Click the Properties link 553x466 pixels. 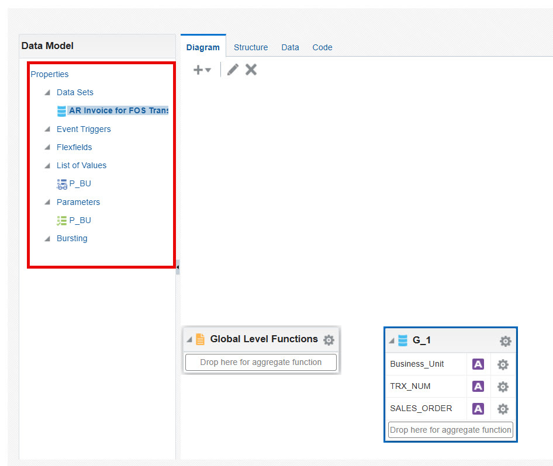coord(50,74)
